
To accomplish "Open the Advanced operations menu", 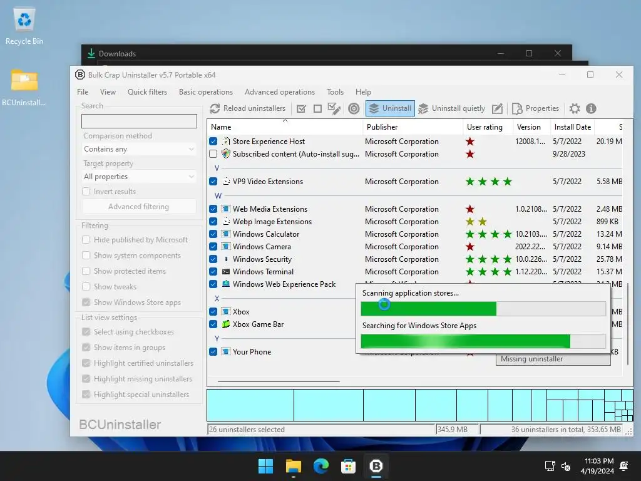I will [x=280, y=92].
